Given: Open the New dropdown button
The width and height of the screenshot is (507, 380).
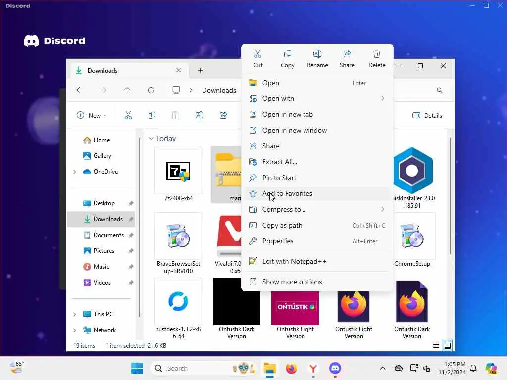Looking at the screenshot, I should 92,115.
